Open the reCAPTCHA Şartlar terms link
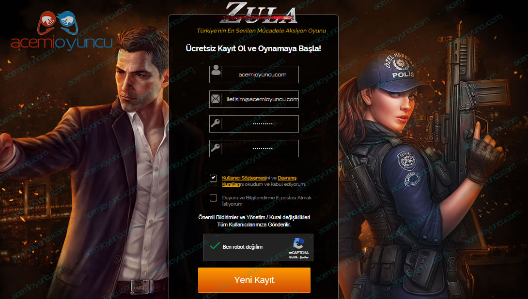Screen dimensions: 528x299 tap(304, 257)
